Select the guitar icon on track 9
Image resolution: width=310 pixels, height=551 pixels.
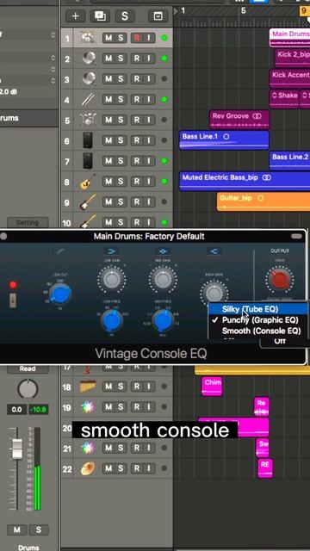88,202
